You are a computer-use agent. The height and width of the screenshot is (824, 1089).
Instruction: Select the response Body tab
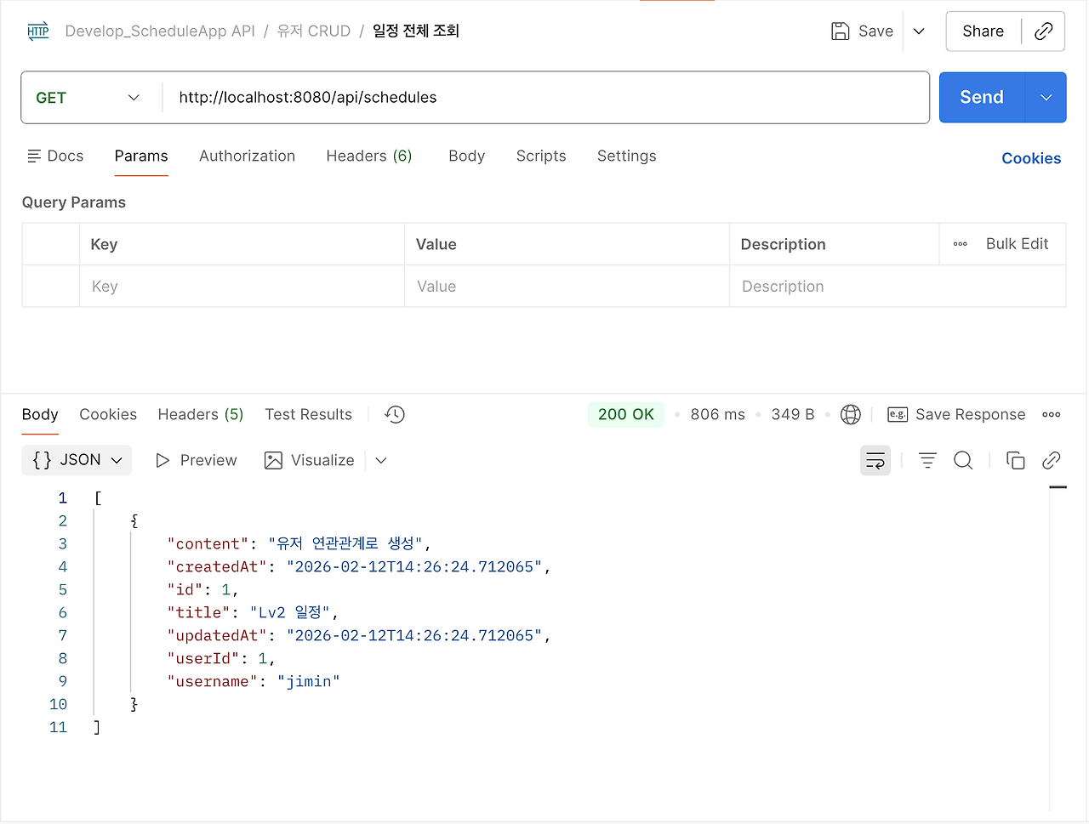(40, 414)
